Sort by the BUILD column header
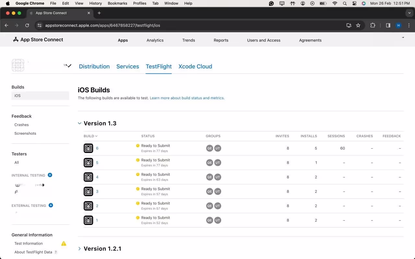Image resolution: width=415 pixels, height=259 pixels. 90,136
